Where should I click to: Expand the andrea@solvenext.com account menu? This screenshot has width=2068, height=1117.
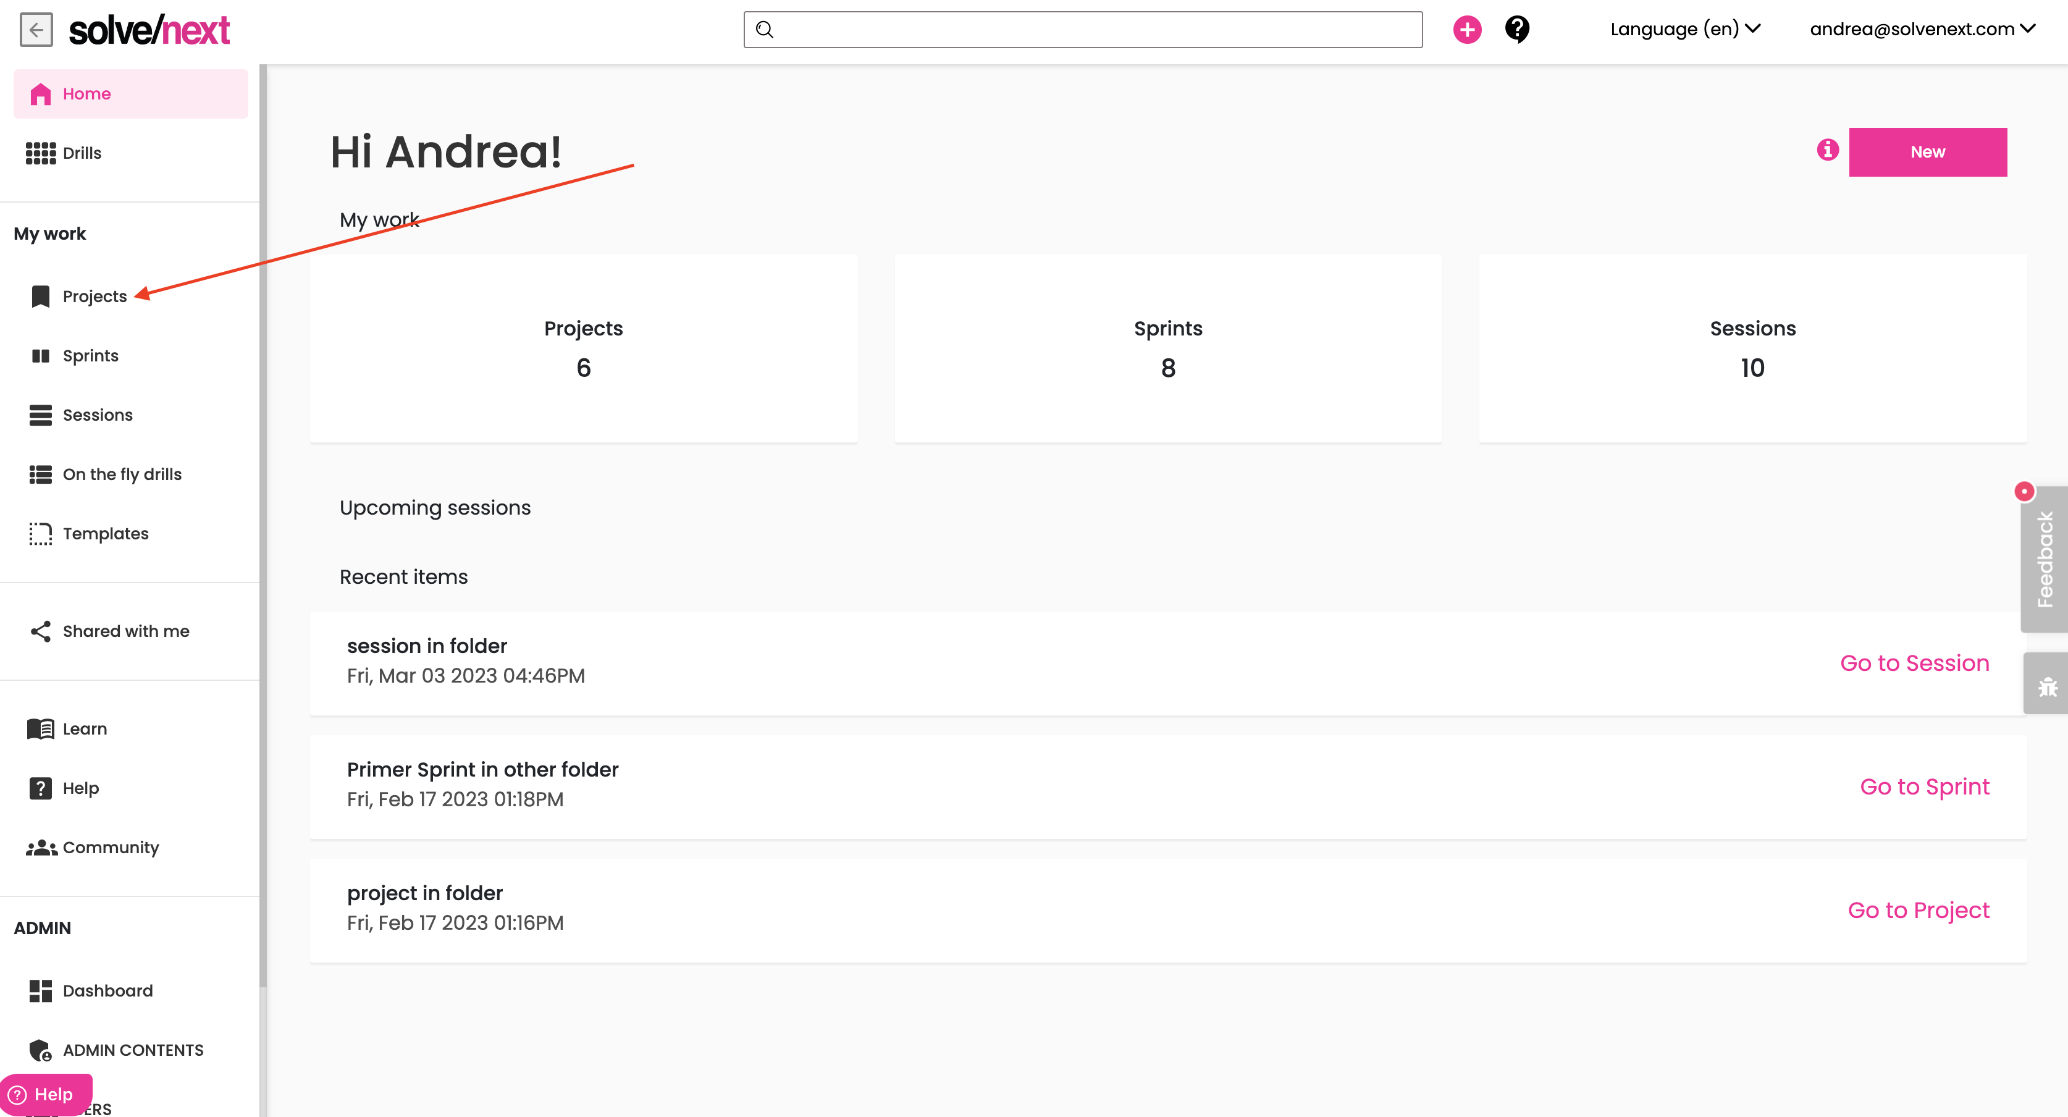pyautogui.click(x=1922, y=30)
